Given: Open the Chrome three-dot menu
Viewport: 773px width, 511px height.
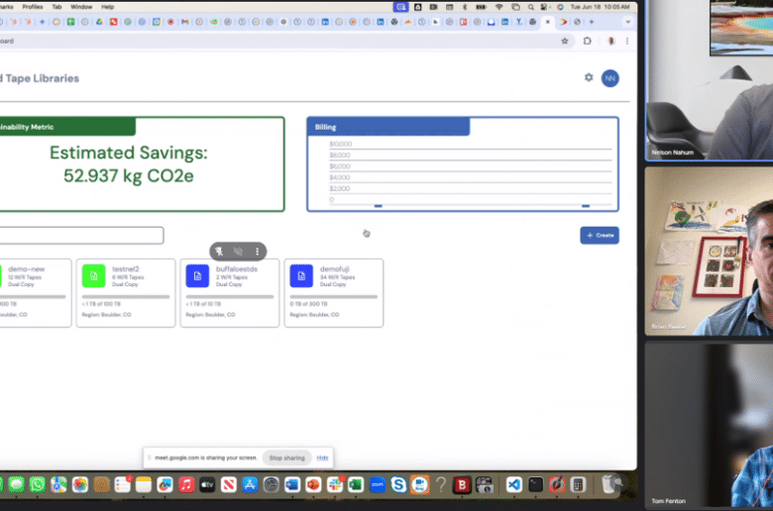Looking at the screenshot, I should coord(627,41).
